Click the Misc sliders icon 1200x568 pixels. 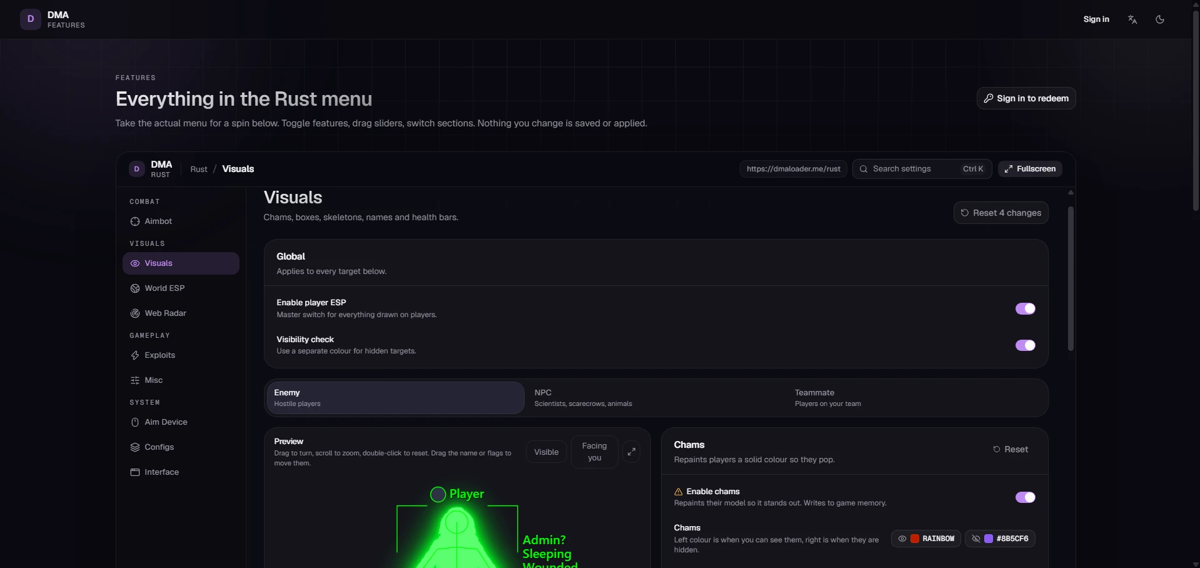(135, 380)
